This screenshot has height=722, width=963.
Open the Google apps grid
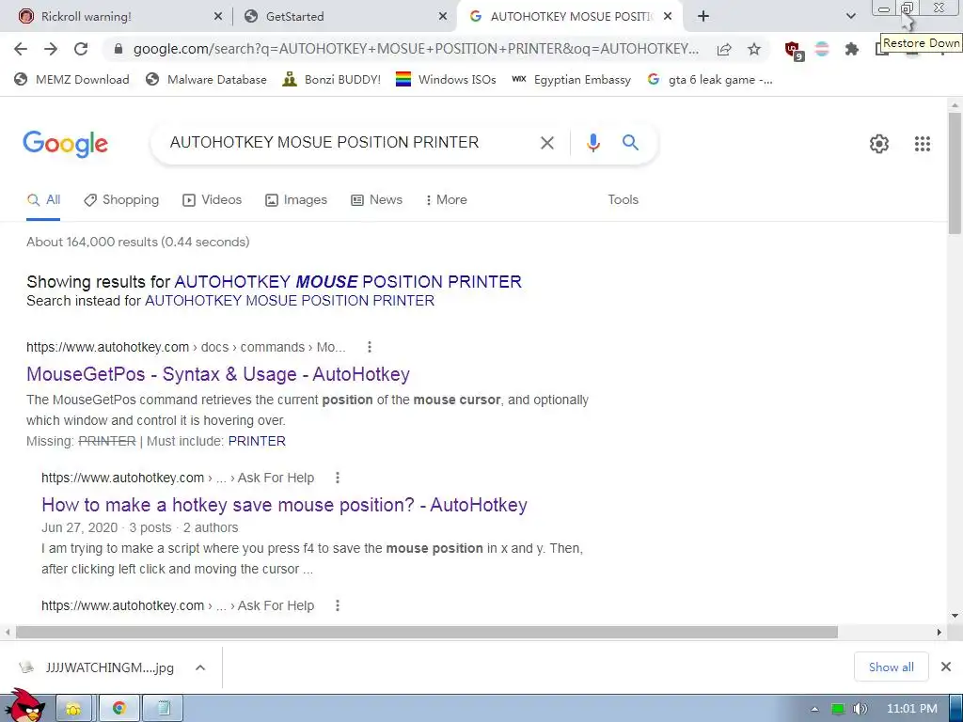[x=922, y=144]
